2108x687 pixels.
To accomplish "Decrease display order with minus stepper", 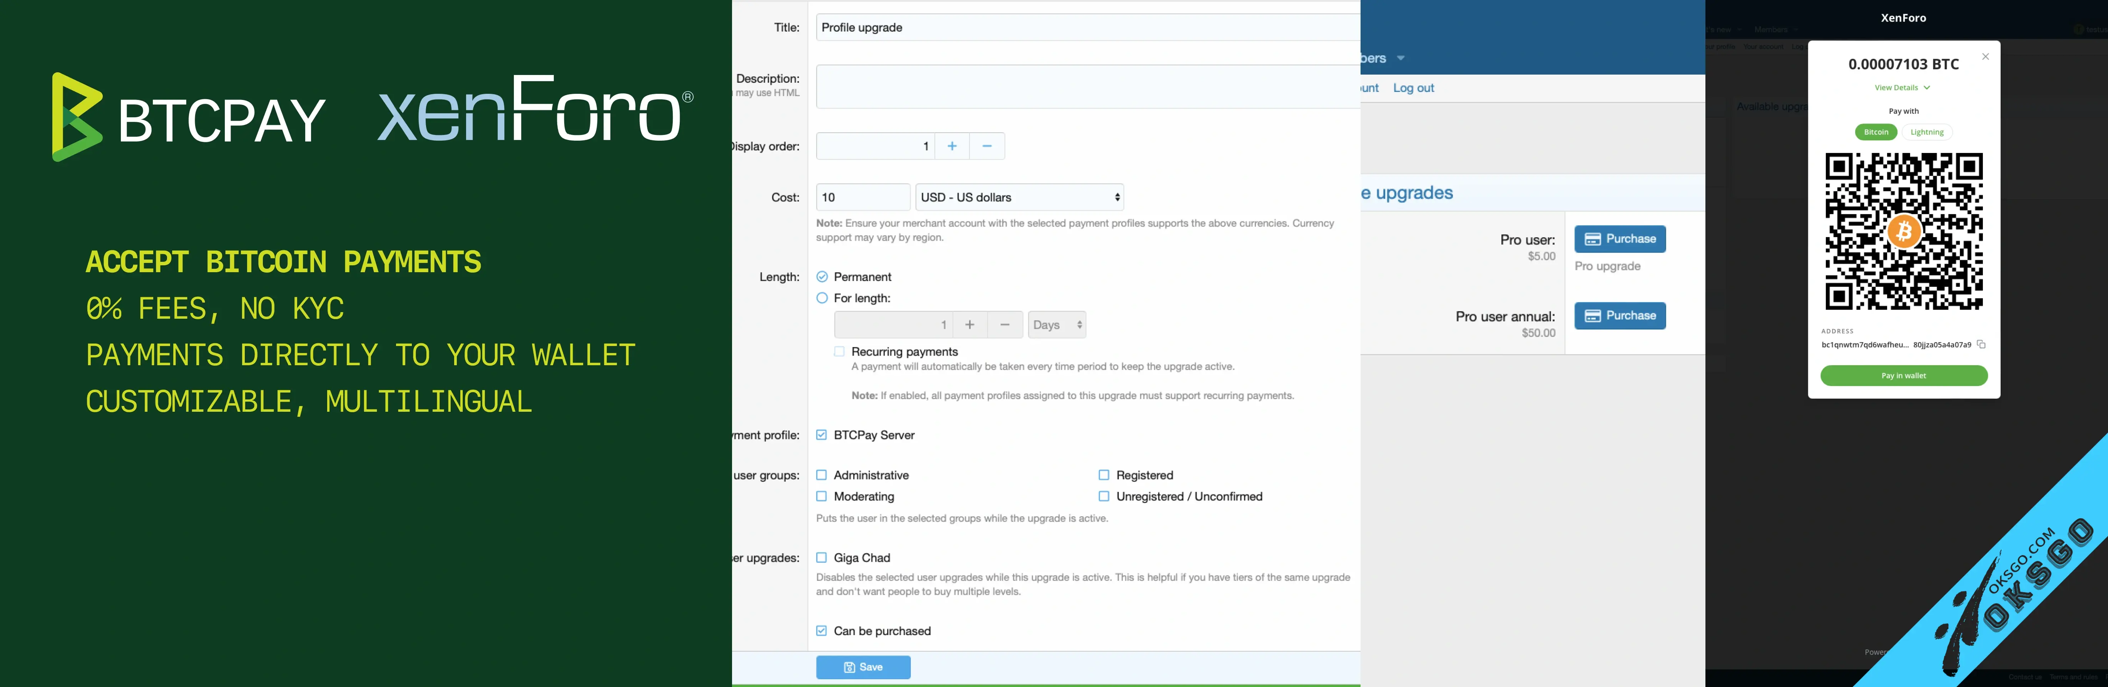I will pos(987,146).
